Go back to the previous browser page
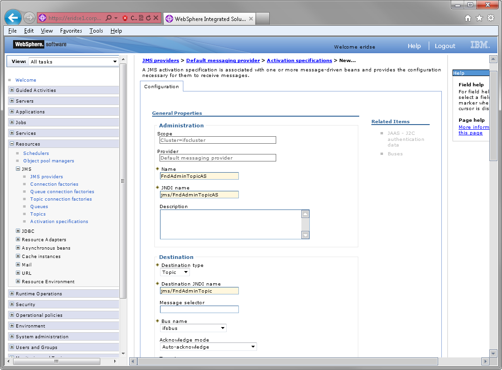 pyautogui.click(x=13, y=18)
